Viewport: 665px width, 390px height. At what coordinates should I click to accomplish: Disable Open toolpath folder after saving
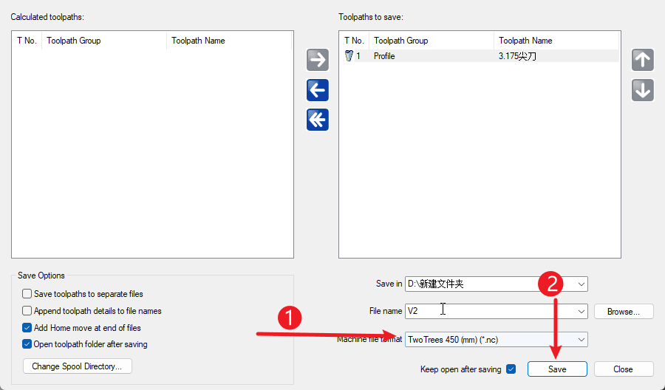click(27, 344)
